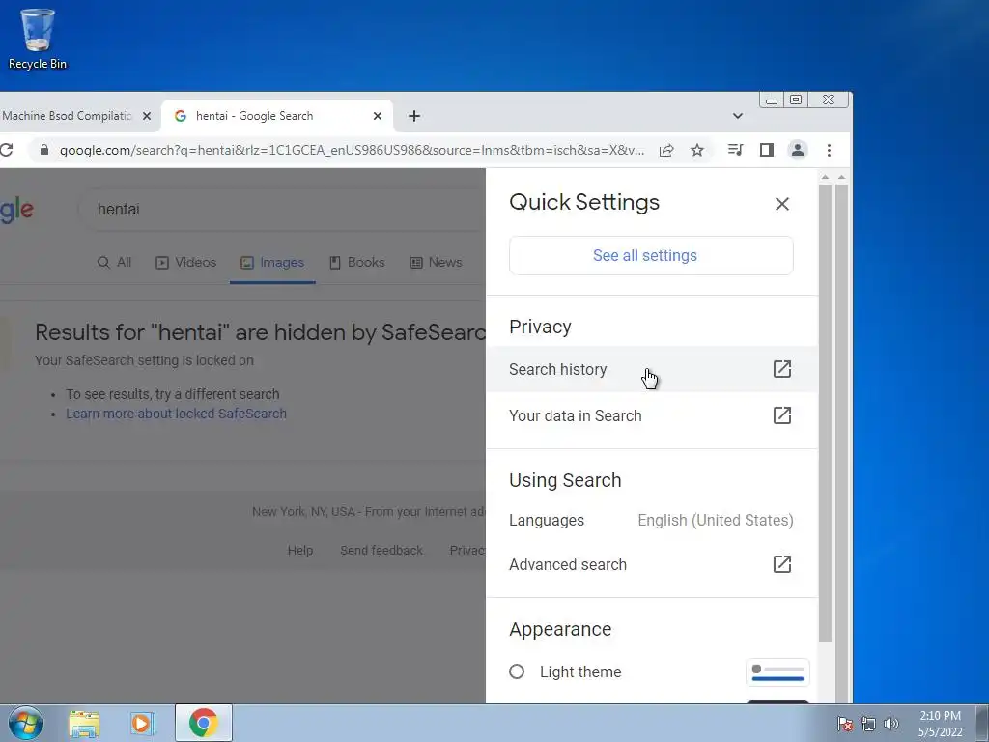Expand the tab search chevron
The width and height of the screenshot is (989, 742).
click(x=737, y=116)
